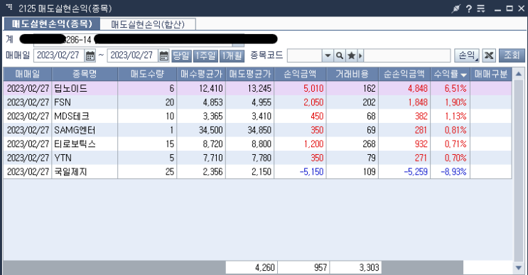Image resolution: width=528 pixels, height=275 pixels.
Task: Click the 3,303 total net profit value
Action: (x=355, y=268)
